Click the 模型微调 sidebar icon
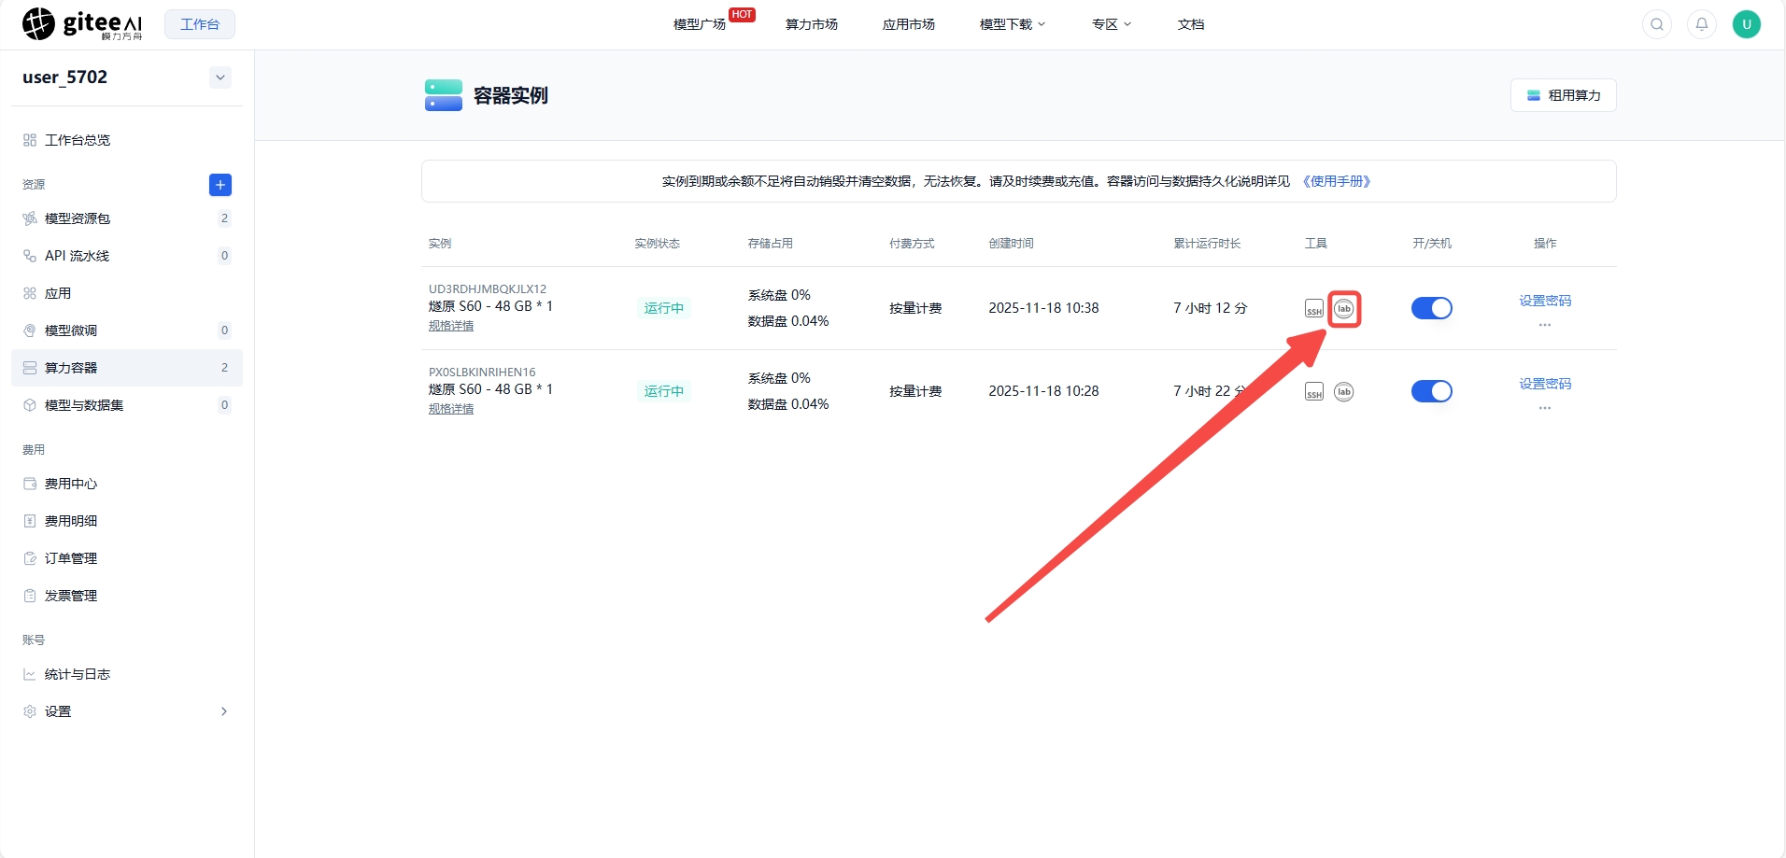Screen dimensions: 1786x858 (30, 331)
